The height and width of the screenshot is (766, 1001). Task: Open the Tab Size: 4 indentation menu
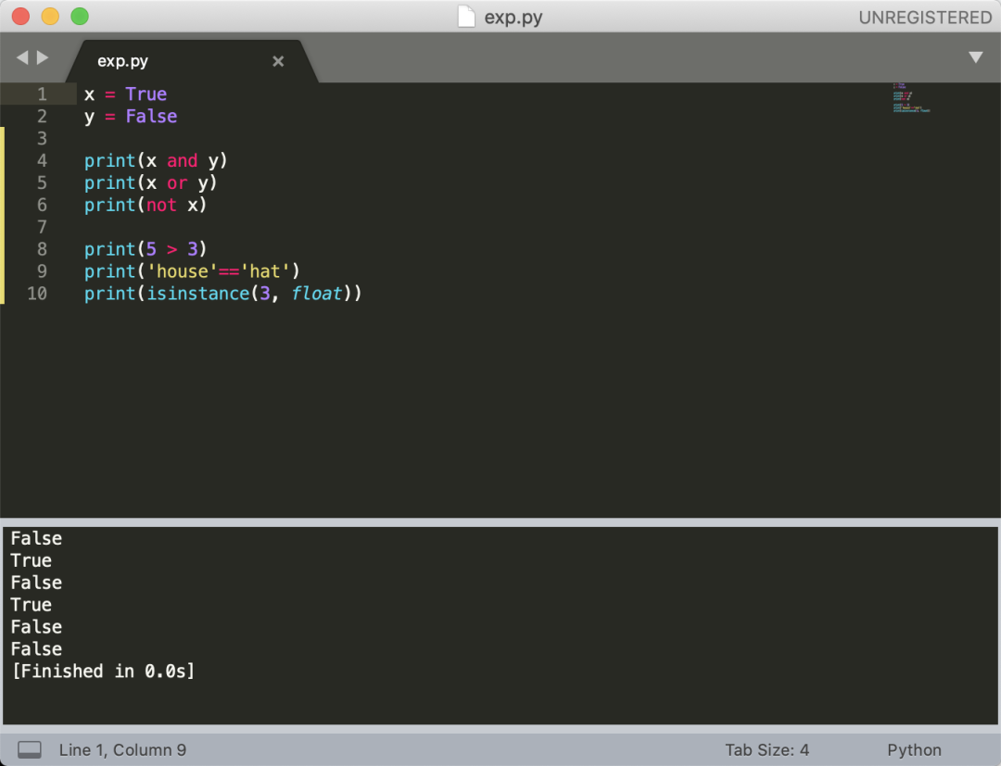coord(767,749)
